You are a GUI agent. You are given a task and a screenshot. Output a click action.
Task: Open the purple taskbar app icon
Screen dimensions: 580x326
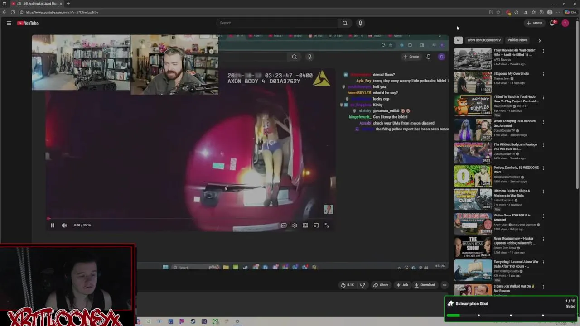181,321
